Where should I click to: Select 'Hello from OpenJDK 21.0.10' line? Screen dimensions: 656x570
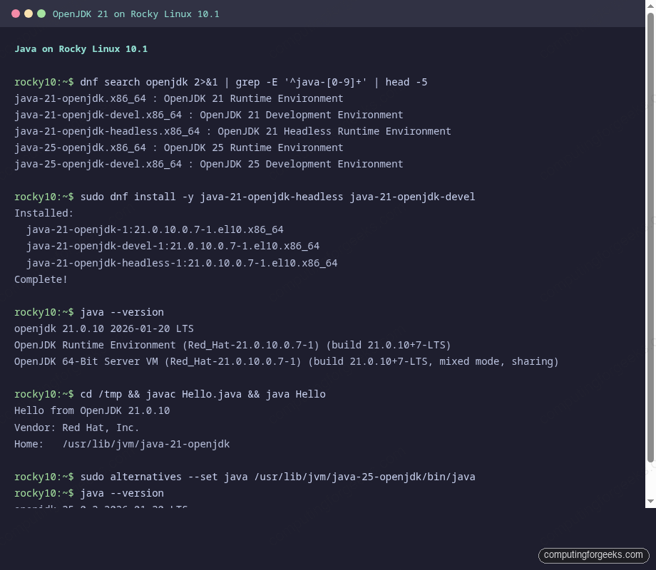pyautogui.click(x=92, y=410)
